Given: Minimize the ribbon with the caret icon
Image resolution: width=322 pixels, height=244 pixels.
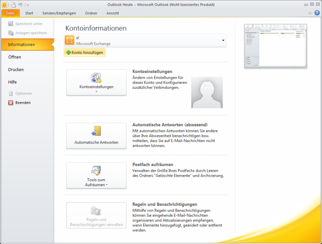Looking at the screenshot, I should [x=310, y=13].
